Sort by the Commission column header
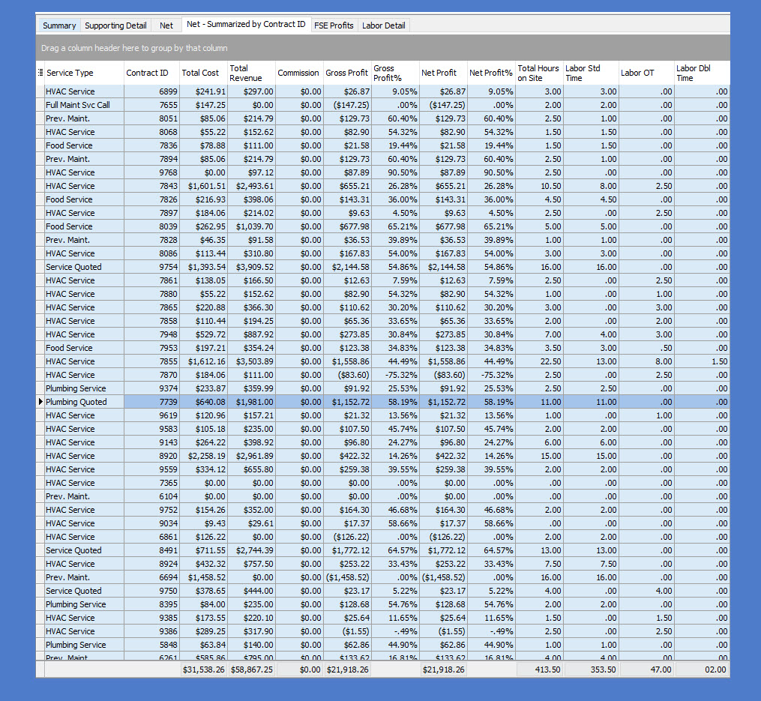The image size is (761, 701). tap(299, 73)
